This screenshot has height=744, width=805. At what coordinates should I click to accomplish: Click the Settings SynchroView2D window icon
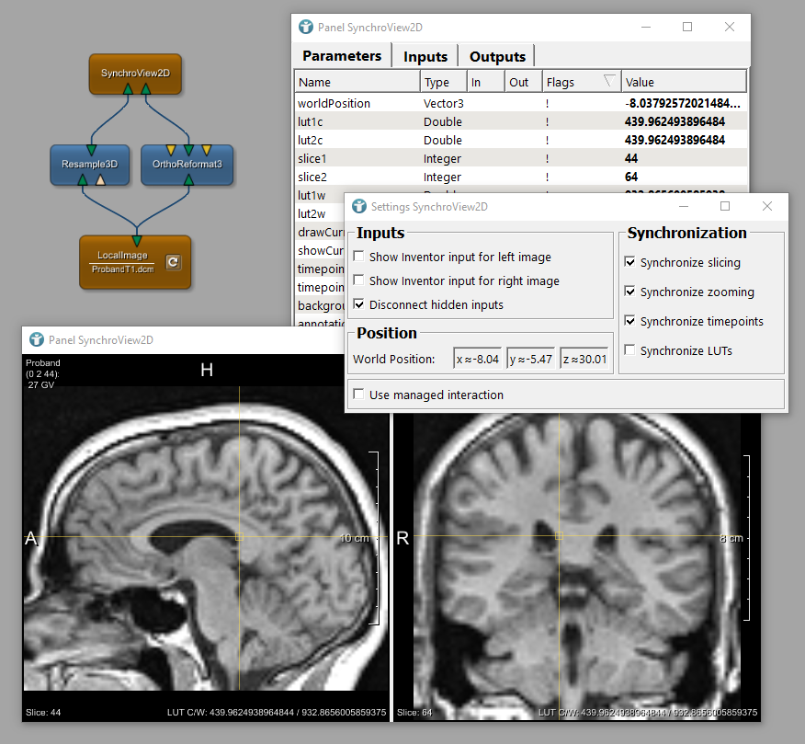point(358,207)
